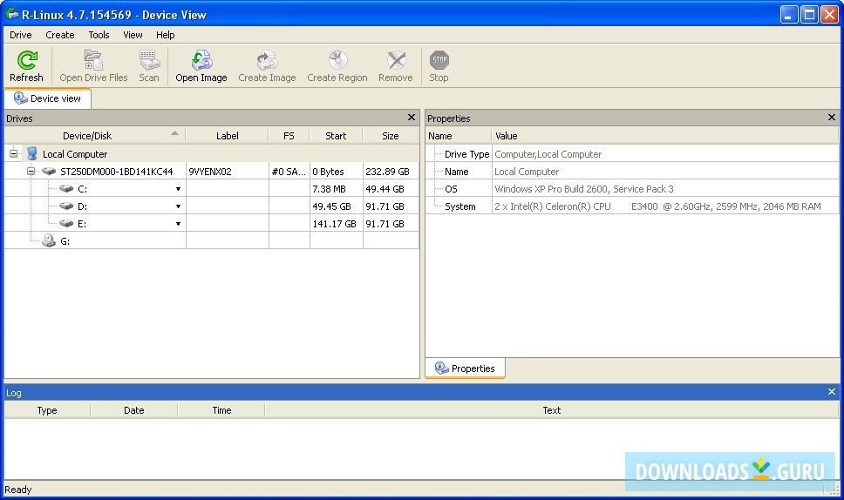
Task: Collapse the Local Computer tree node
Action: (14, 154)
